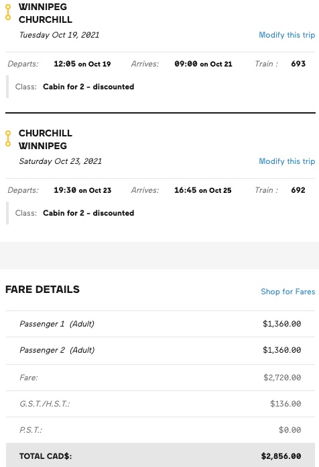Click the 16:45 on Oct 25 arrival time
This screenshot has height=467, width=319.
point(203,190)
